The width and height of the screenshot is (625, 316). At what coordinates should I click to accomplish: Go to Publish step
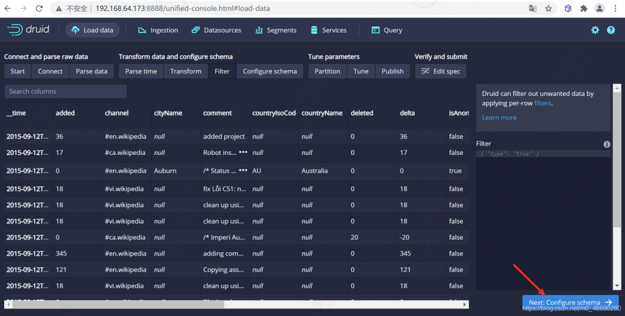pos(393,71)
